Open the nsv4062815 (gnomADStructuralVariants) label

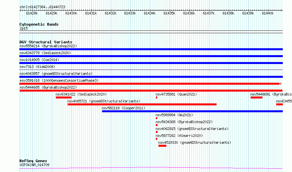tap(192, 129)
